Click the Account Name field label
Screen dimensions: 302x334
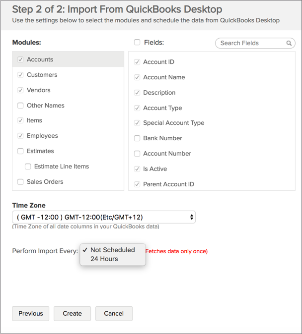[x=164, y=77]
